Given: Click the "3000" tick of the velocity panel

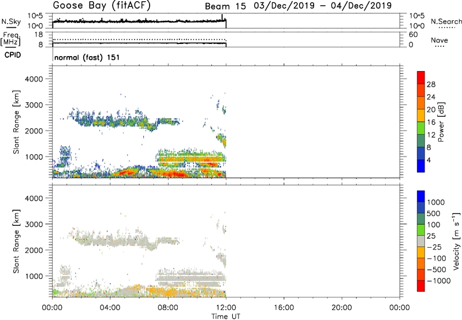Looking at the screenshot, I should 33,224.
